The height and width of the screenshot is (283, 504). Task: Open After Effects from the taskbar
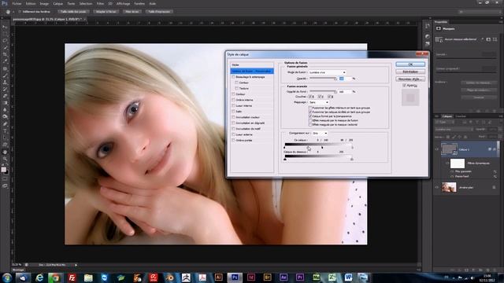(x=283, y=277)
